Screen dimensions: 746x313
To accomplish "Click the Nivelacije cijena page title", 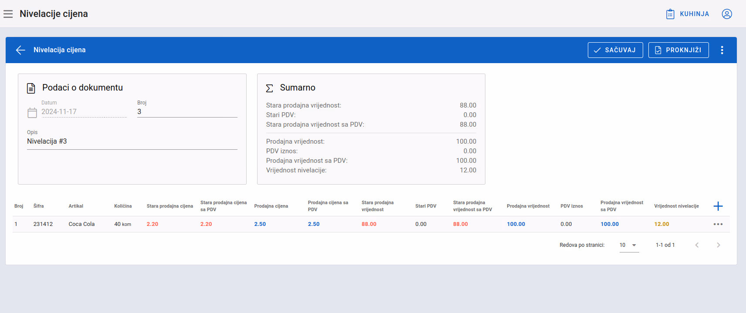I will (x=54, y=14).
